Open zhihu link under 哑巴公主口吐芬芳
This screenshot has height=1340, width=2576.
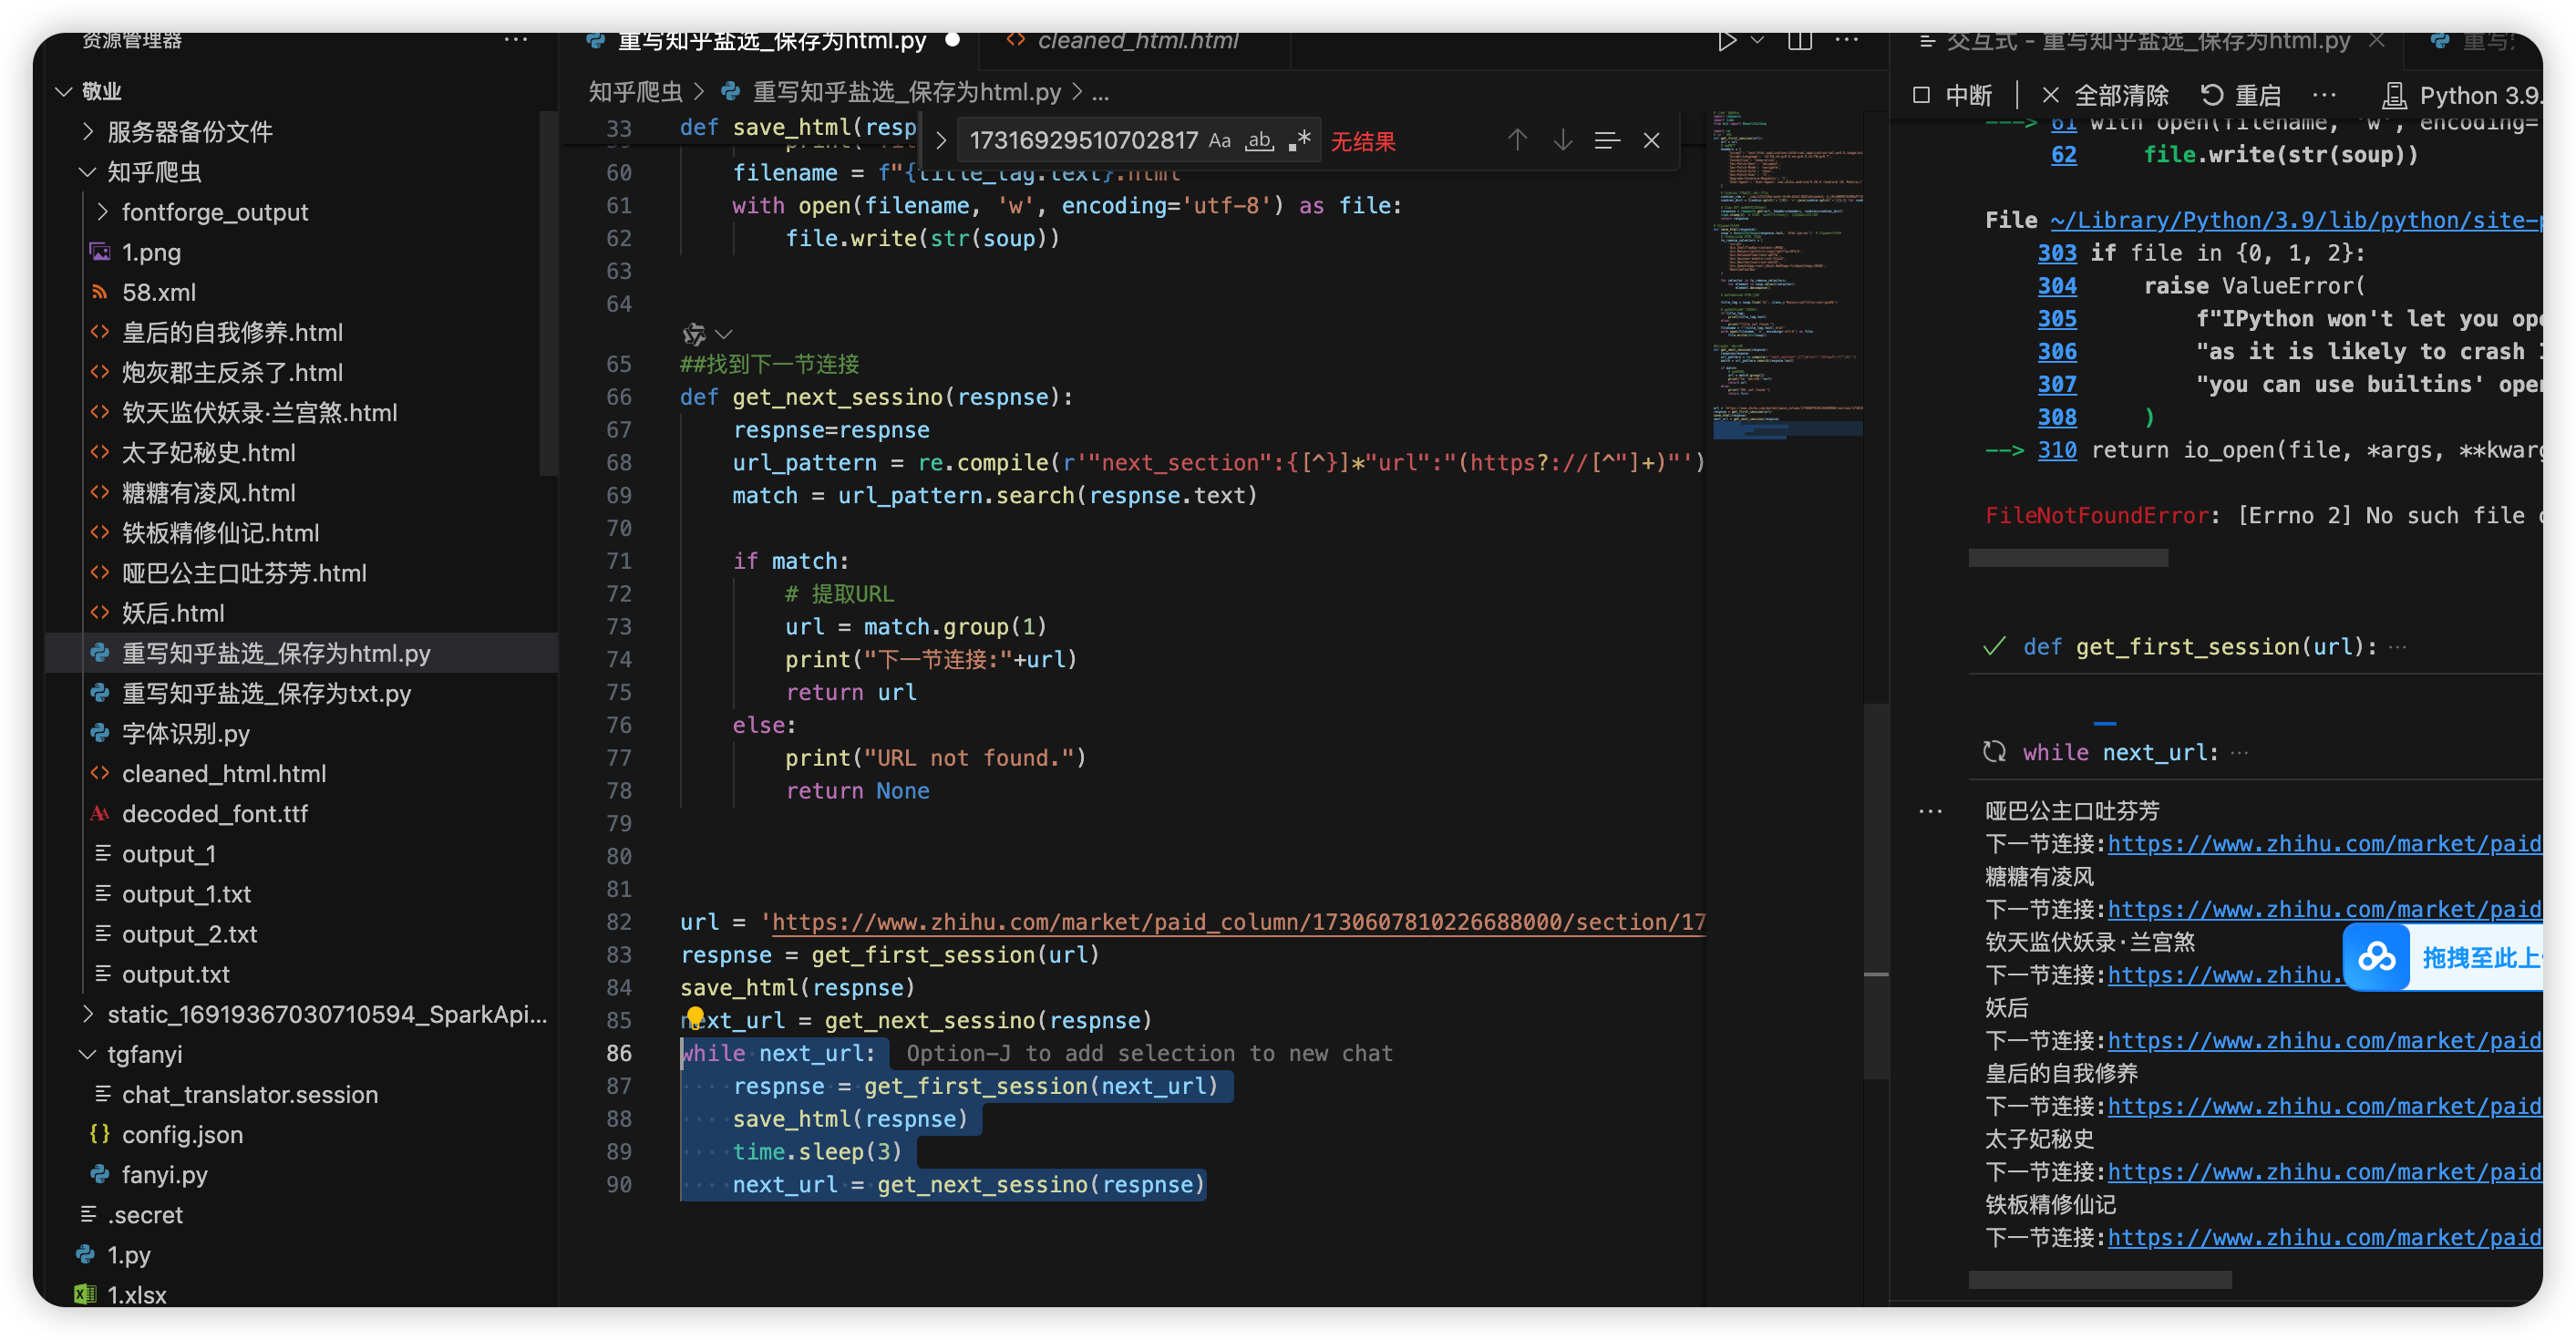pos(2324,844)
